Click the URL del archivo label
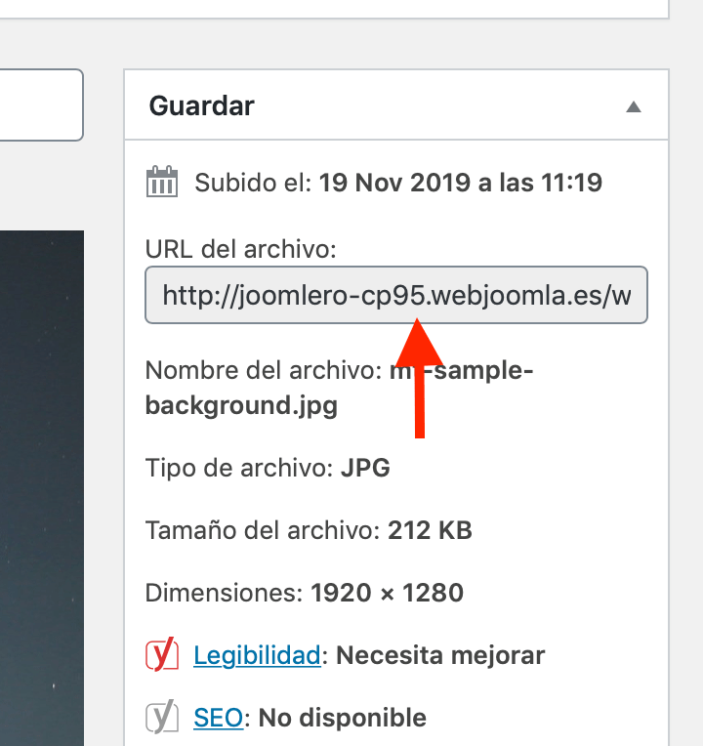Screen dimensions: 703x746 (x=240, y=249)
